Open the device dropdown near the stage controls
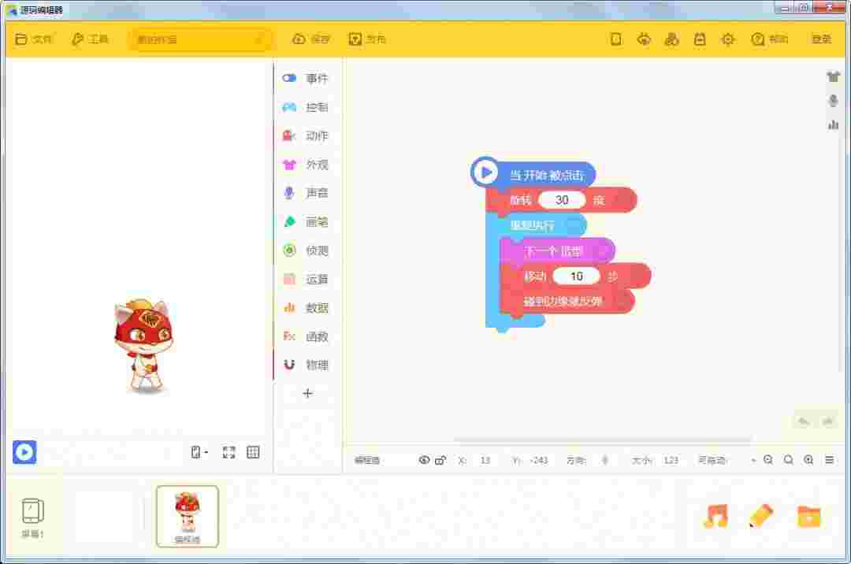The height and width of the screenshot is (564, 851). point(197,452)
